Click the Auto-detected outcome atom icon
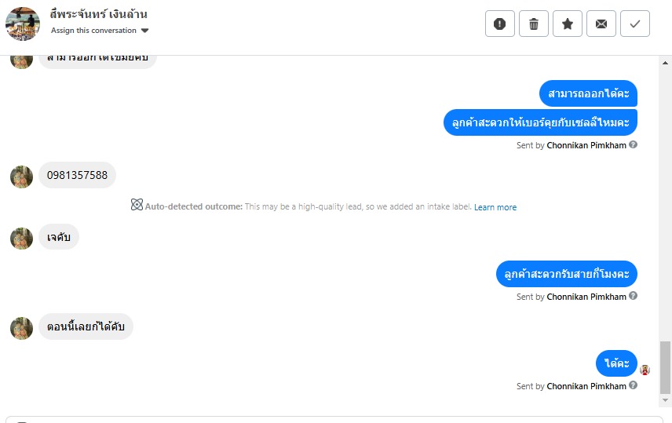The width and height of the screenshot is (672, 423). (x=137, y=206)
